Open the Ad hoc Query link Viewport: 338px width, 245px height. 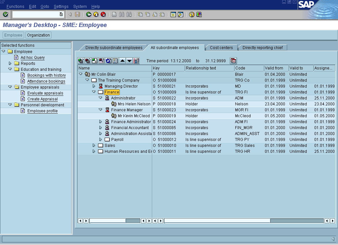click(33, 57)
